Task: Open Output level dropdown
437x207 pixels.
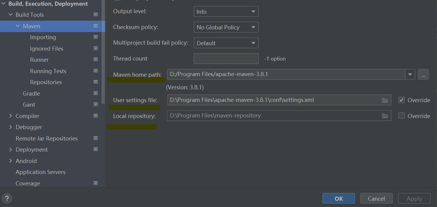Action: click(x=226, y=12)
